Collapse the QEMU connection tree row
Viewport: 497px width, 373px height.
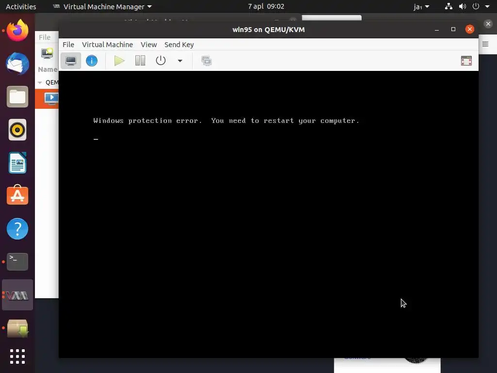coord(40,83)
